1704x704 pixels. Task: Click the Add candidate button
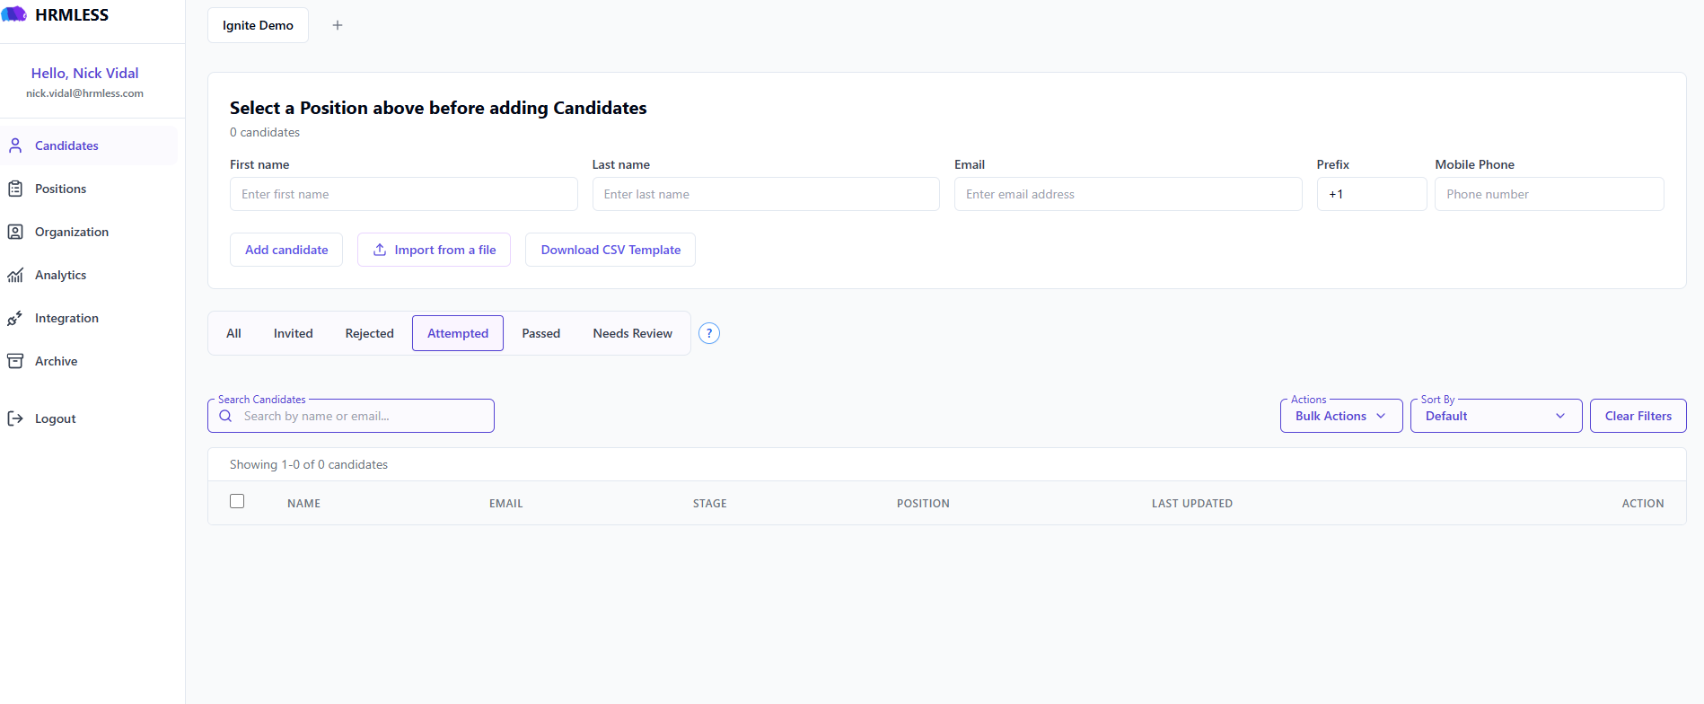(286, 250)
